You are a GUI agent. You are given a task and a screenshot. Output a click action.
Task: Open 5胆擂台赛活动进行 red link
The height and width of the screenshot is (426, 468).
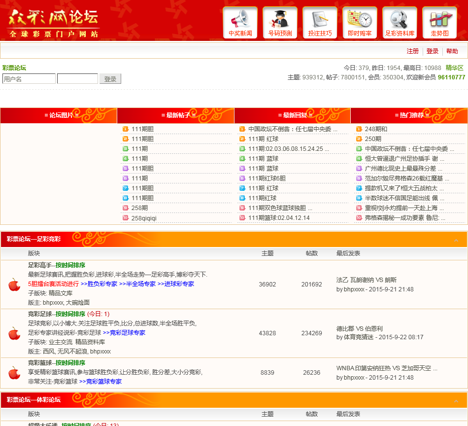click(x=53, y=284)
